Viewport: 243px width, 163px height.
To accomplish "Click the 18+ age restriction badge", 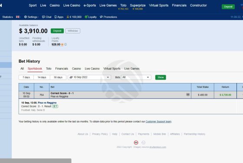I will click(136, 143).
